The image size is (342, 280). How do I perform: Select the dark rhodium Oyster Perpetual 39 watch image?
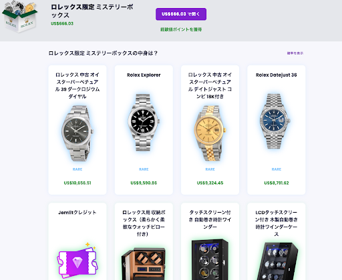(77, 133)
